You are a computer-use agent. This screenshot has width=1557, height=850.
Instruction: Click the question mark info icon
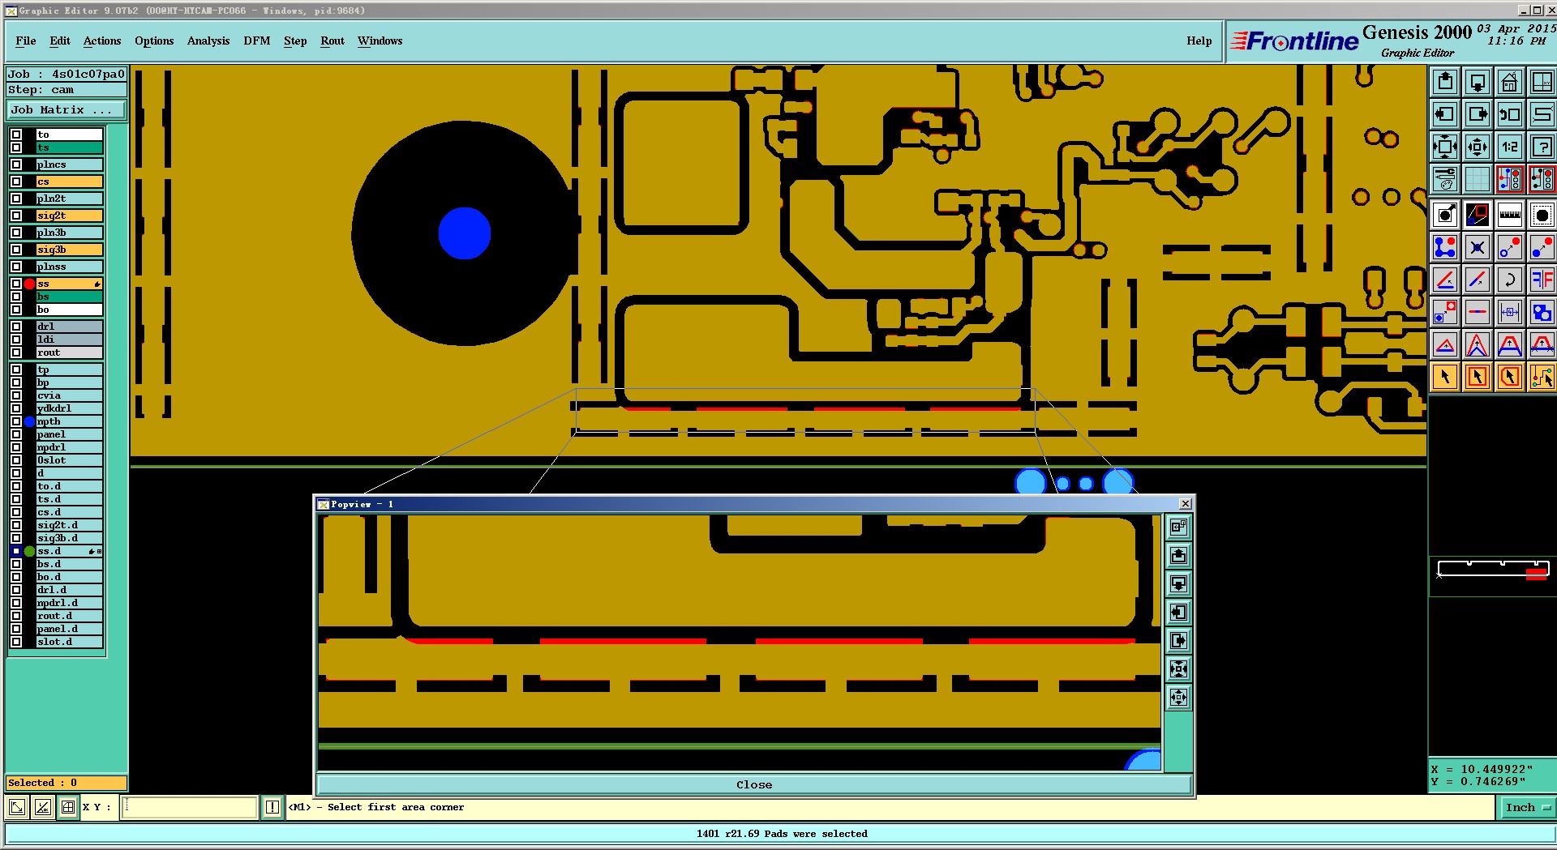(x=1542, y=147)
